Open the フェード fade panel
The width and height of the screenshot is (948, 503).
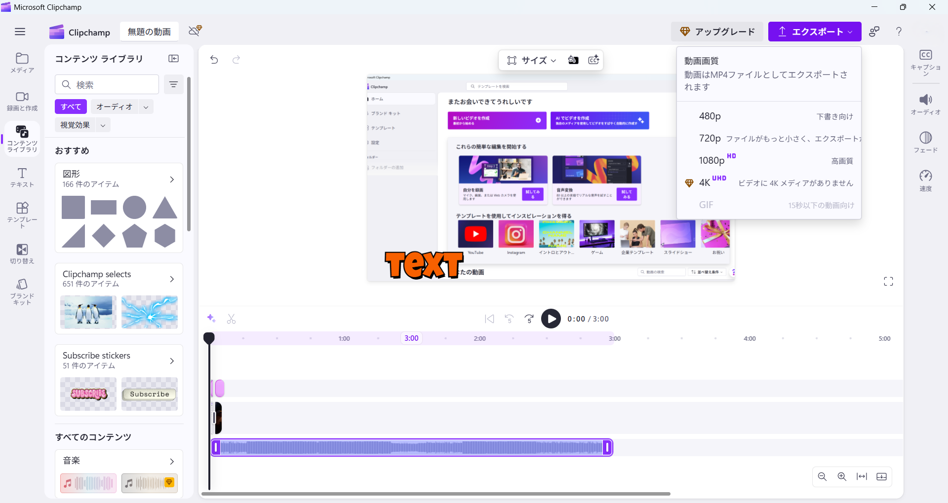tap(926, 142)
